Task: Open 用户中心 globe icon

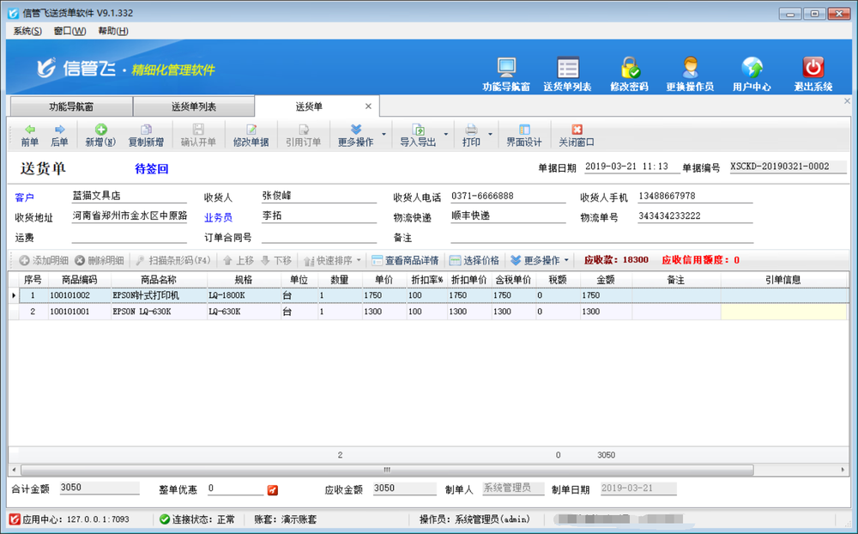Action: 752,69
